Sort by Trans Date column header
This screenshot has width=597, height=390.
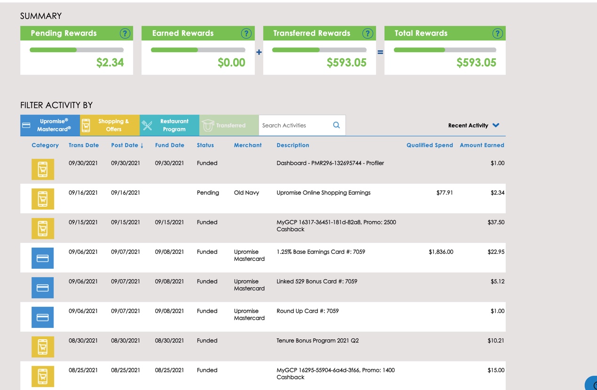point(84,145)
